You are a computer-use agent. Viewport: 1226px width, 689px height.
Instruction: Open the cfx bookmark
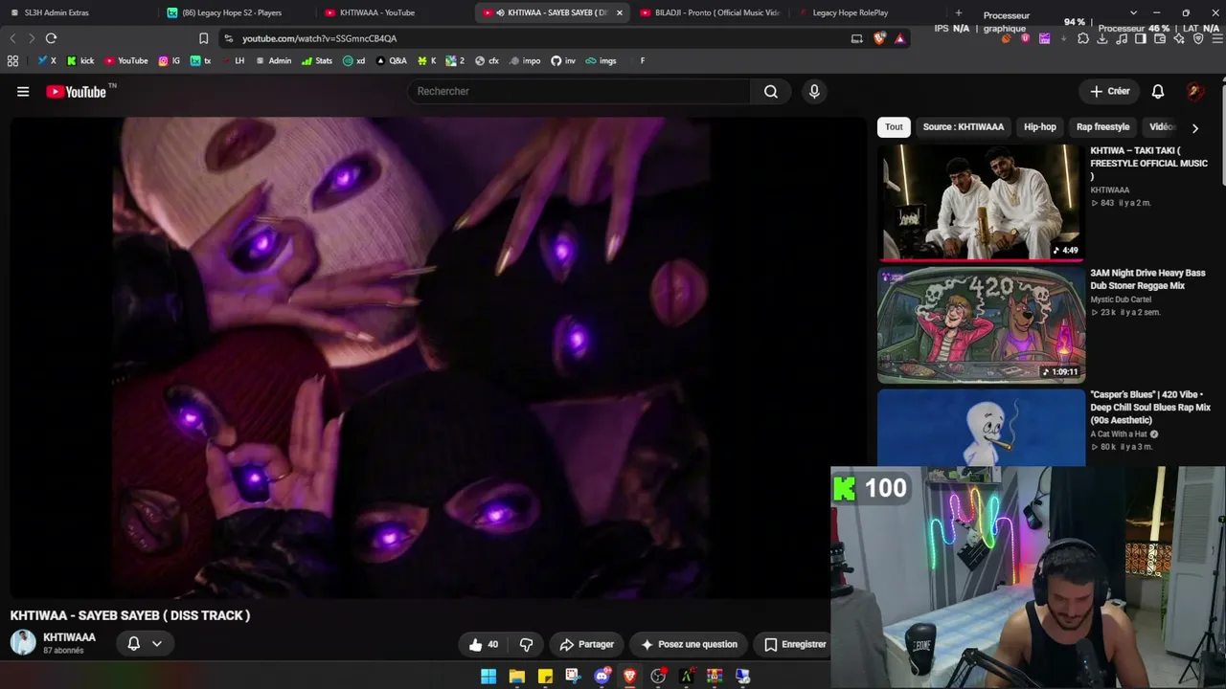coord(488,61)
